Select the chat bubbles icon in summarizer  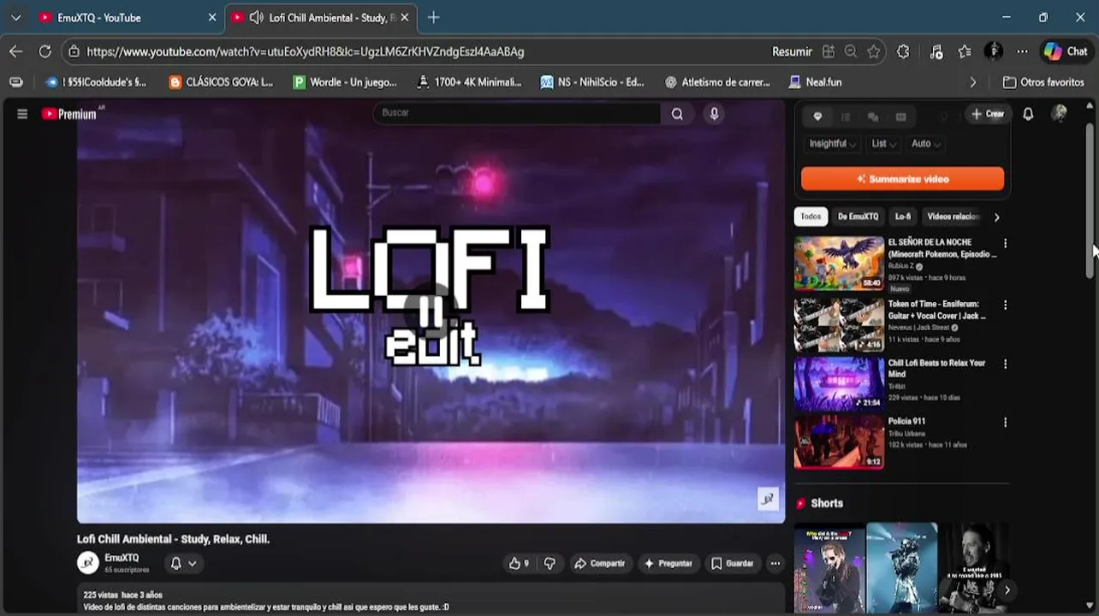(x=873, y=116)
